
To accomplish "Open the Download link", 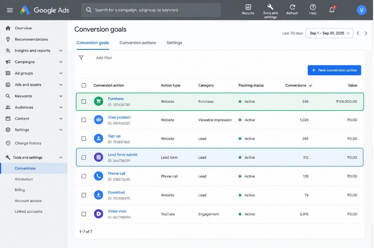I will pyautogui.click(x=116, y=192).
